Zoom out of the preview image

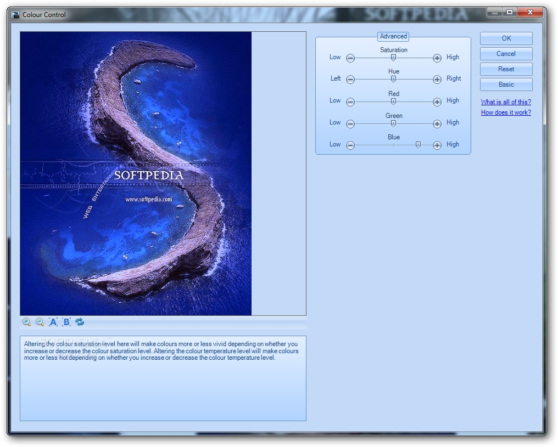coord(40,322)
